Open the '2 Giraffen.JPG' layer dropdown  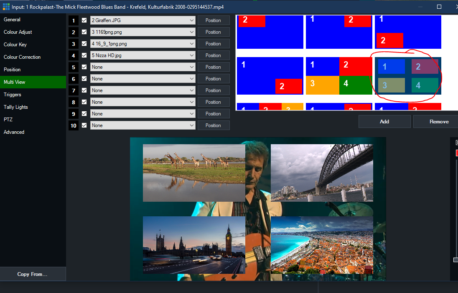[x=142, y=20]
